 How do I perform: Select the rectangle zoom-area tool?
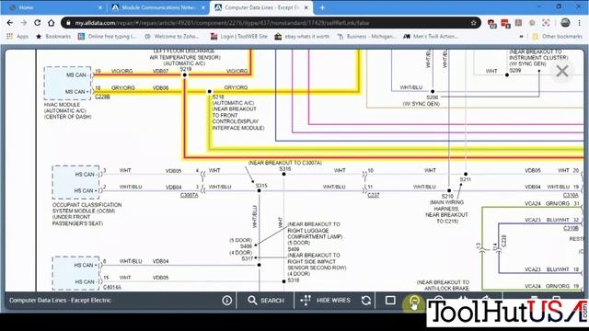(390, 301)
